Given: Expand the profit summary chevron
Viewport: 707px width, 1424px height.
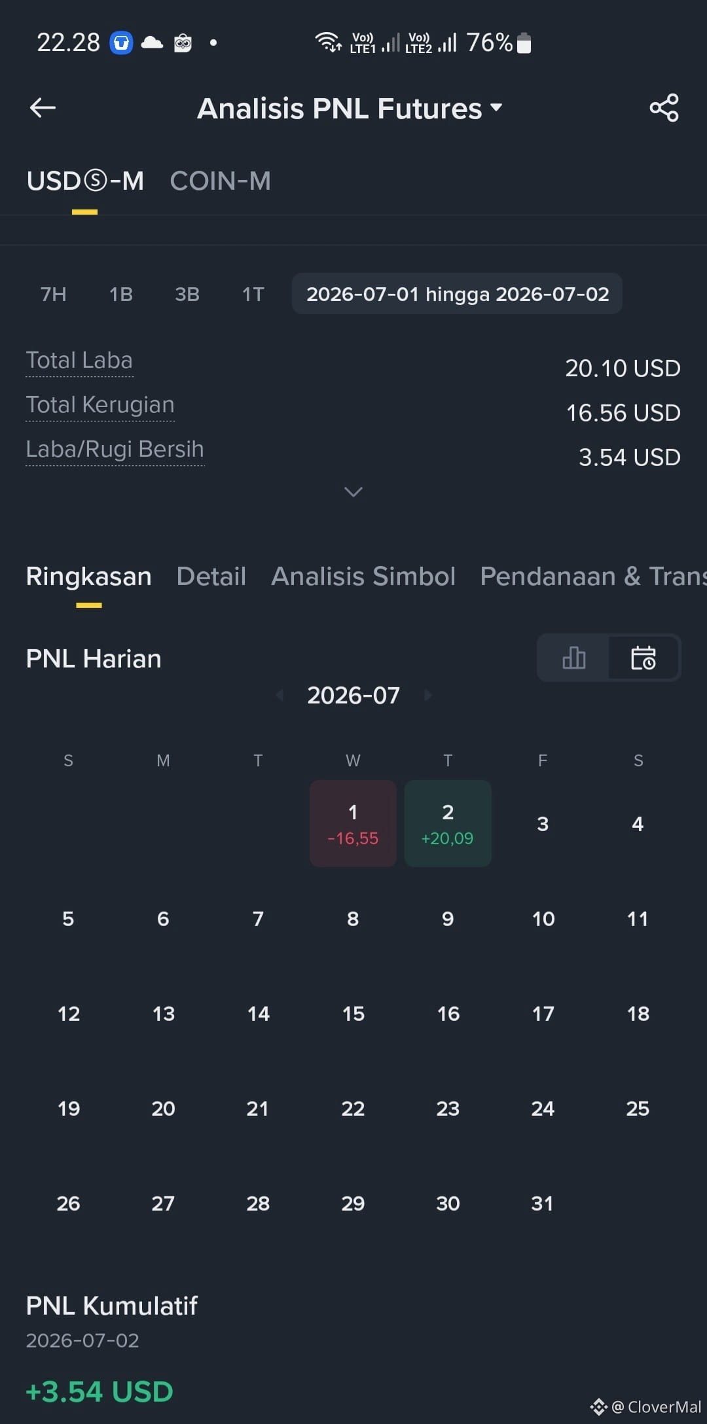Looking at the screenshot, I should [353, 491].
